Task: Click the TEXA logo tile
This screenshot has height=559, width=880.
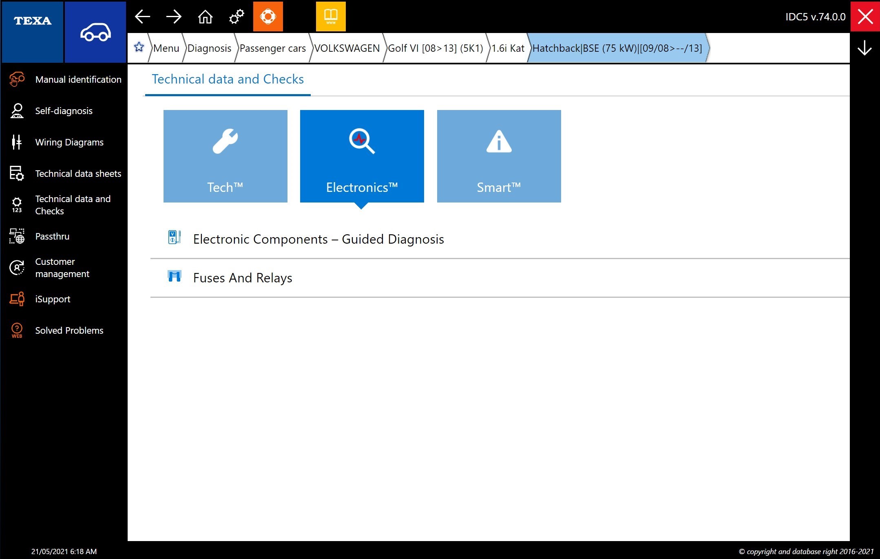Action: [33, 32]
